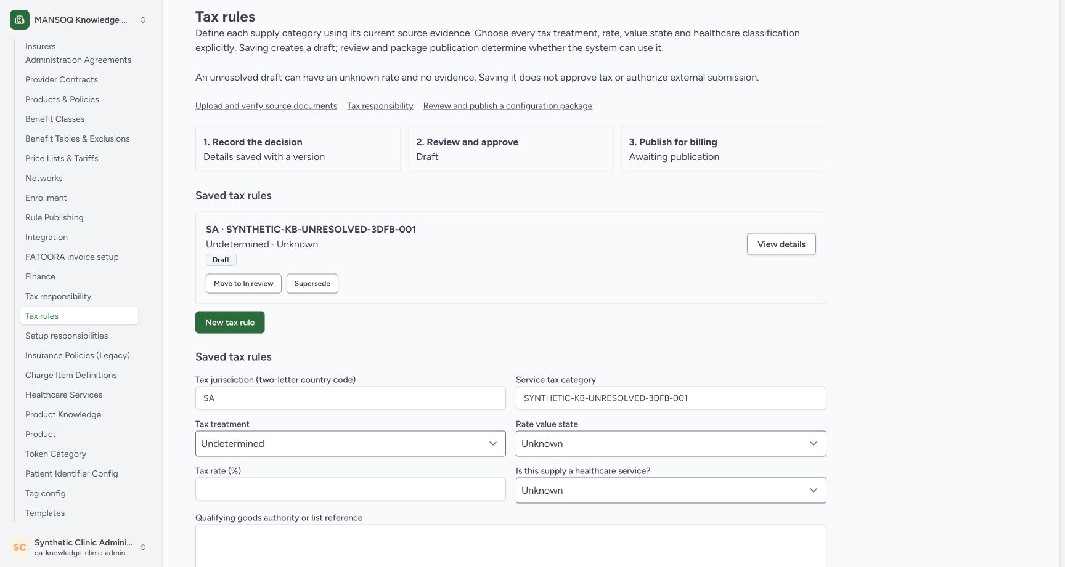Select the active Tax rules sidebar item
The height and width of the screenshot is (567, 1065).
tap(79, 316)
